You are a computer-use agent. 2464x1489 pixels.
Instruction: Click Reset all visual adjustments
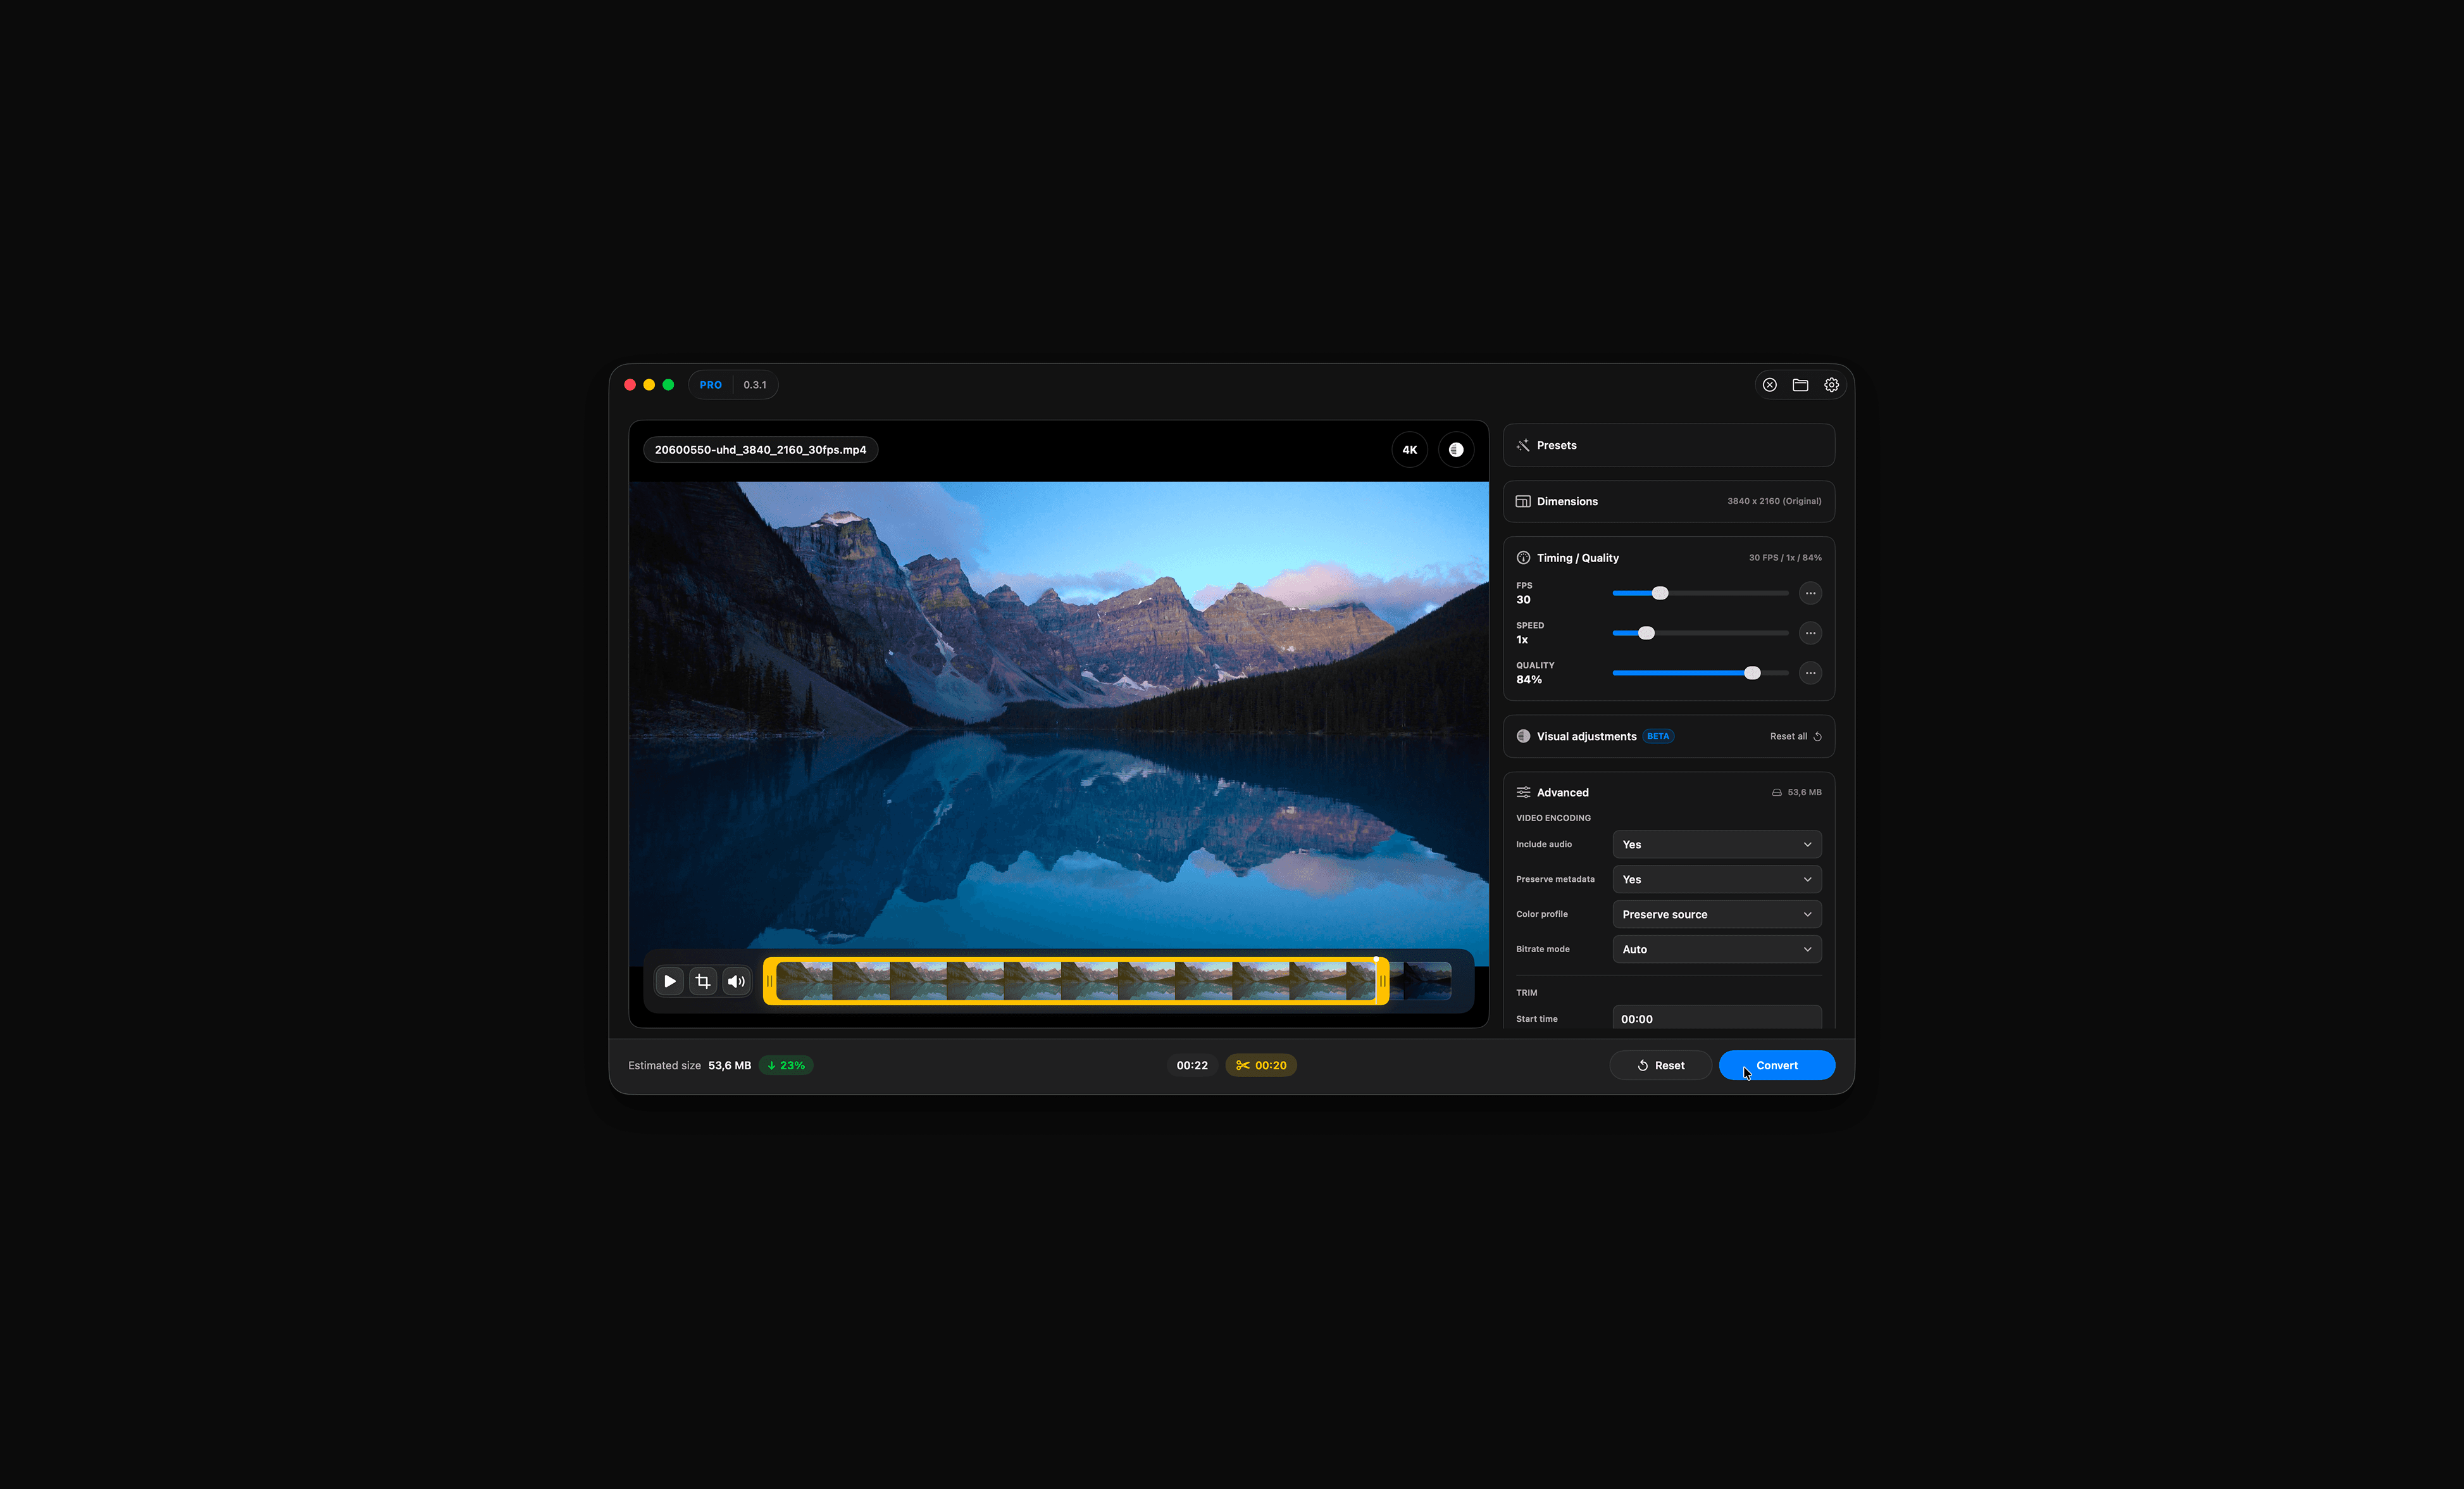(1795, 736)
